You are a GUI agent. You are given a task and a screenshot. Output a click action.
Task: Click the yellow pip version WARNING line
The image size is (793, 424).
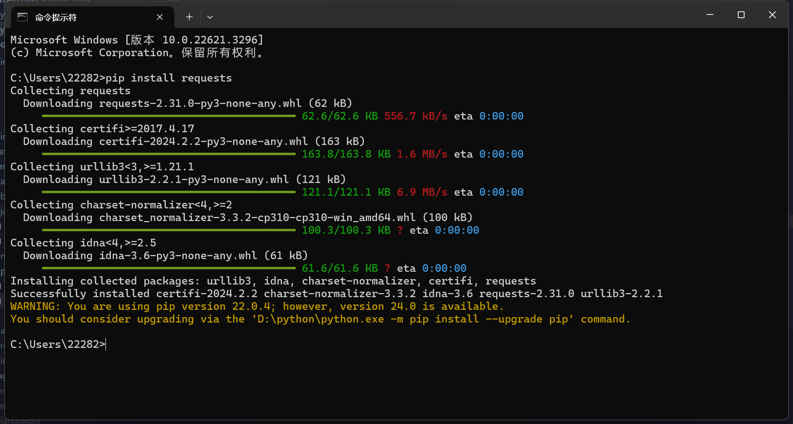click(257, 306)
